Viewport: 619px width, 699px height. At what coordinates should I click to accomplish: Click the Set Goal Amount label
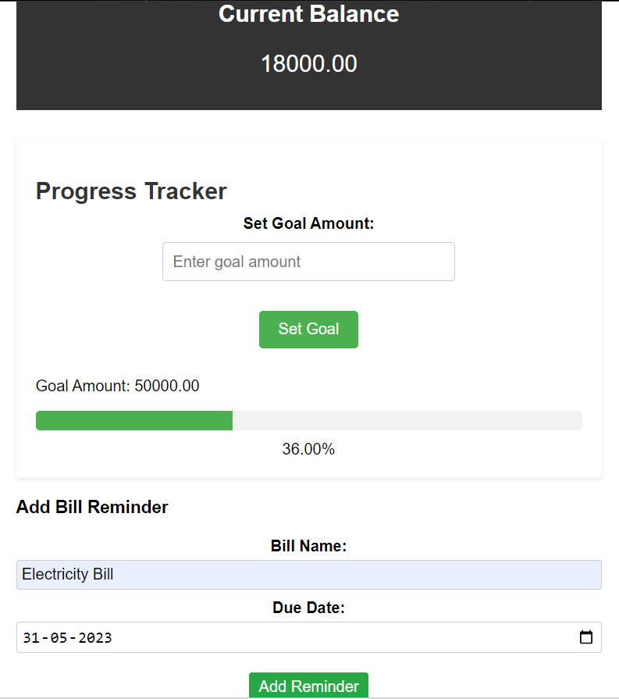308,223
